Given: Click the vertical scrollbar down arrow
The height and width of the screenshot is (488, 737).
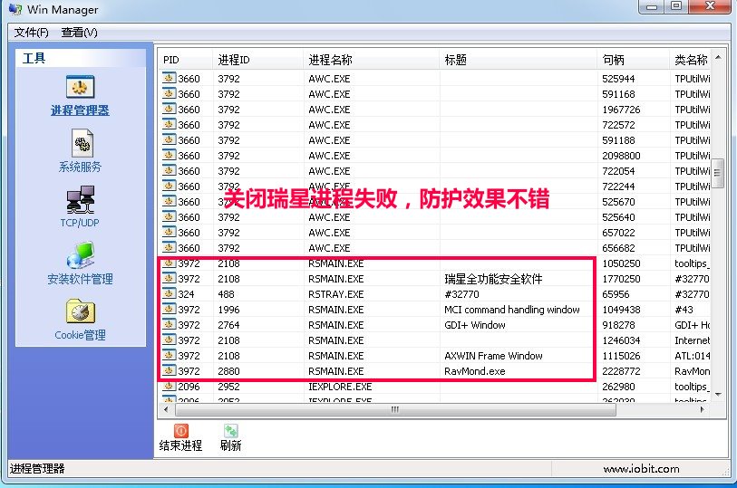Looking at the screenshot, I should pos(718,395).
